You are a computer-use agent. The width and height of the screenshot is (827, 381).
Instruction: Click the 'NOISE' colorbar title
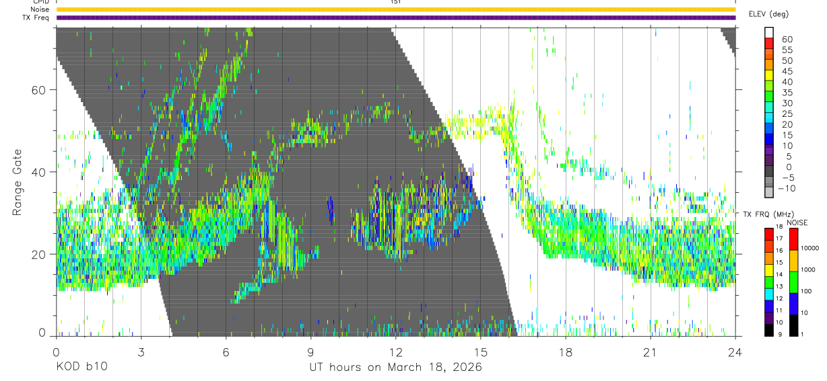click(x=796, y=223)
